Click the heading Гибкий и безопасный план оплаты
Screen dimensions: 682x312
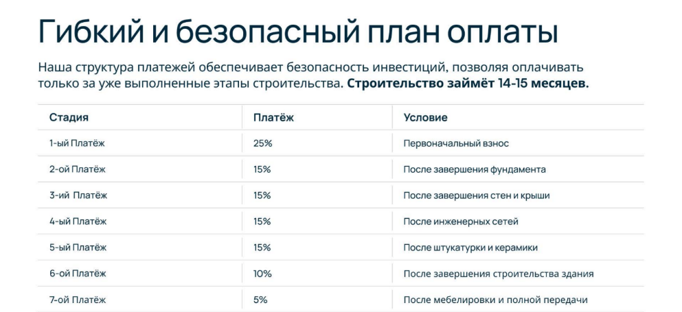coord(298,32)
